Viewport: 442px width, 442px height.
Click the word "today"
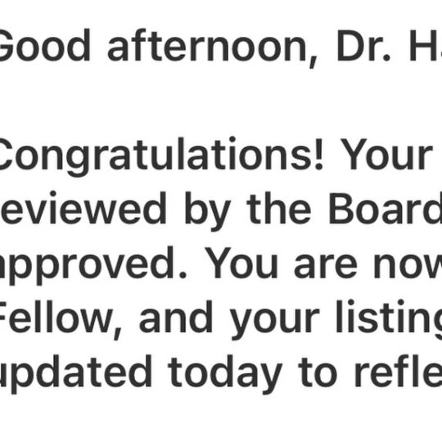click(225, 374)
